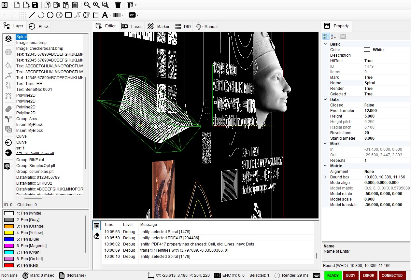Select the Line drawing tool
The image size is (411, 280).
point(32,15)
